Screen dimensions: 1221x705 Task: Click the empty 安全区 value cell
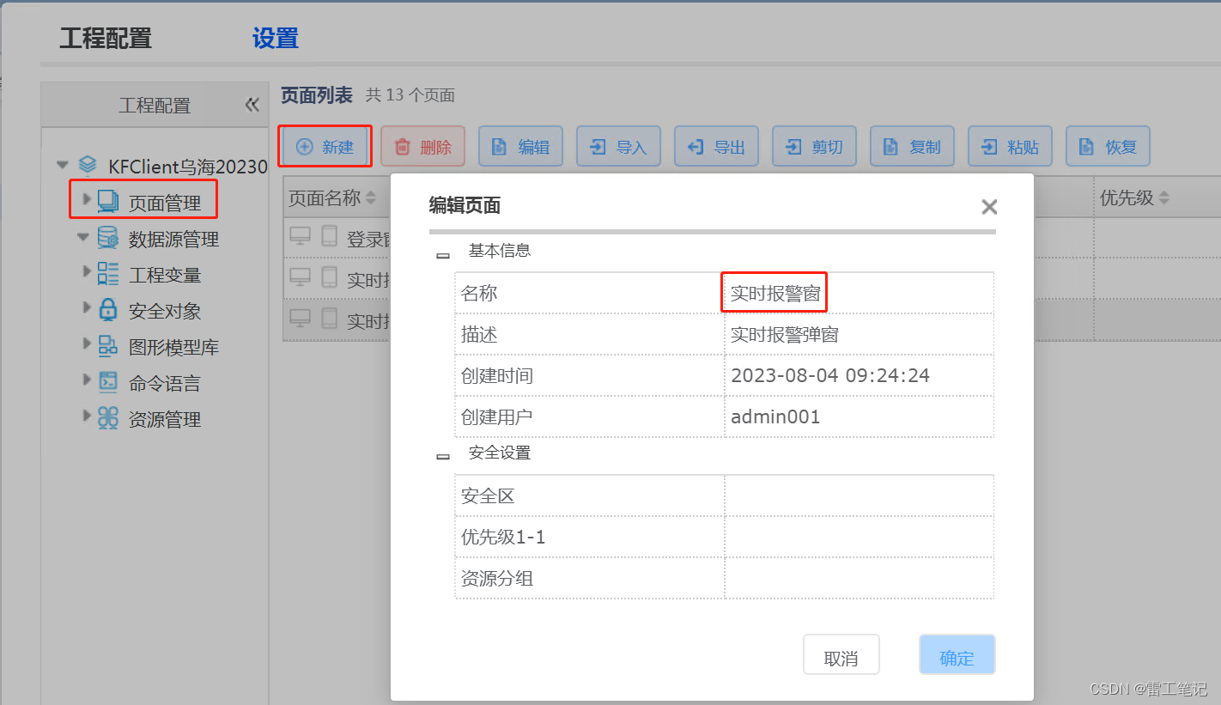pyautogui.click(x=859, y=496)
